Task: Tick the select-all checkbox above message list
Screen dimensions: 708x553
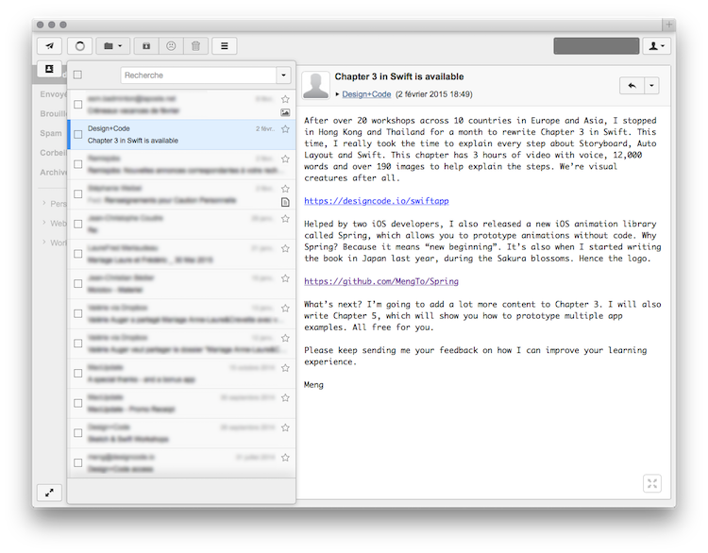Action: point(77,75)
